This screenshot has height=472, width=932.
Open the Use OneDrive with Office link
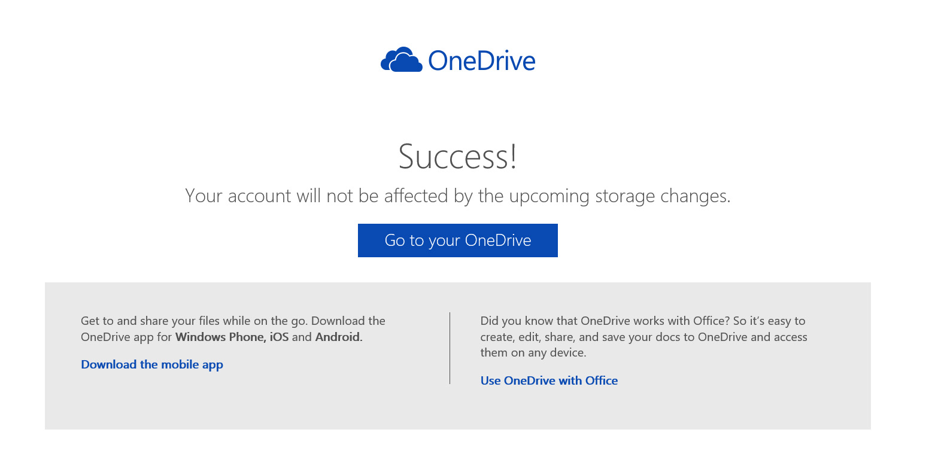coord(549,380)
